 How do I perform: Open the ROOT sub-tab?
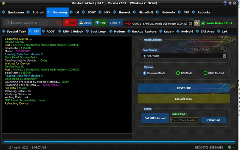click(x=48, y=31)
